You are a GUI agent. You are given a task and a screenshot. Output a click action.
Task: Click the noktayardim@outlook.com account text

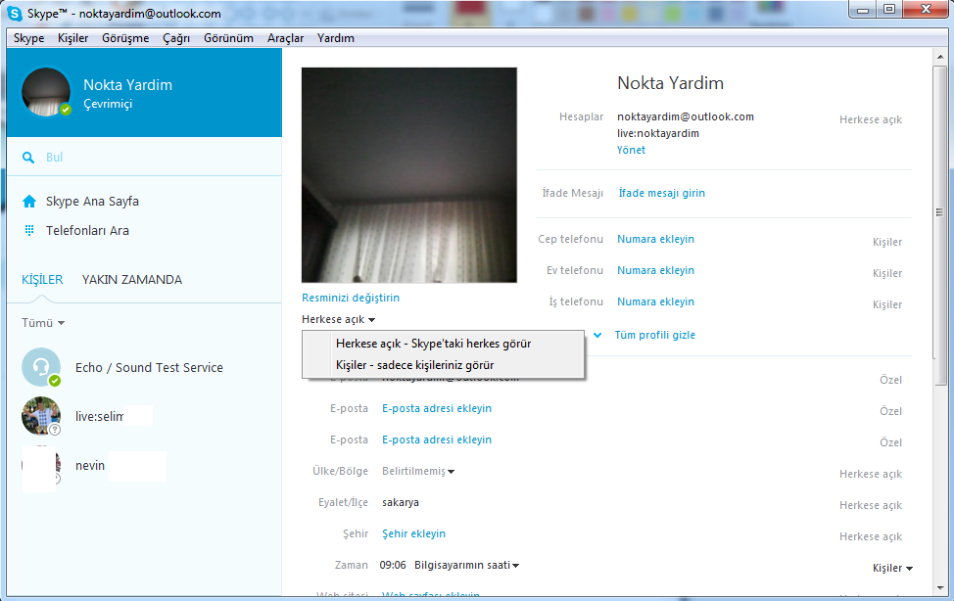click(x=686, y=116)
